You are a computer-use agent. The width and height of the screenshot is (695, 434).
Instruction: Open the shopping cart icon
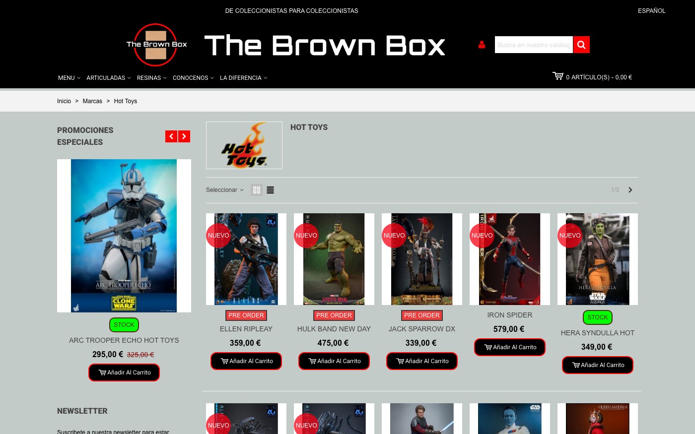(x=558, y=76)
